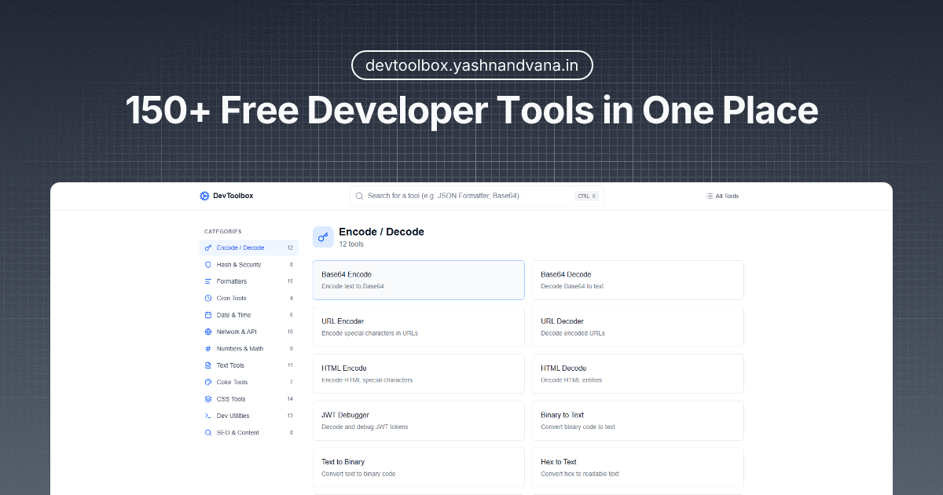Select the Color Tools palette icon
This screenshot has width=943, height=495.
point(208,382)
